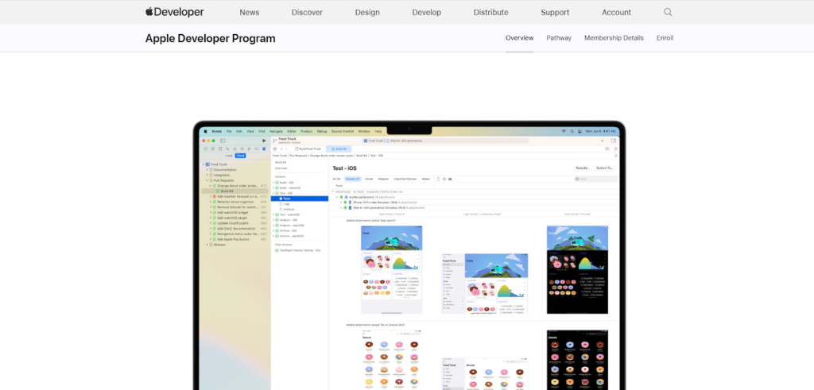Open the Distribute menu on the Apple Developer site
The height and width of the screenshot is (390, 814).
[490, 13]
